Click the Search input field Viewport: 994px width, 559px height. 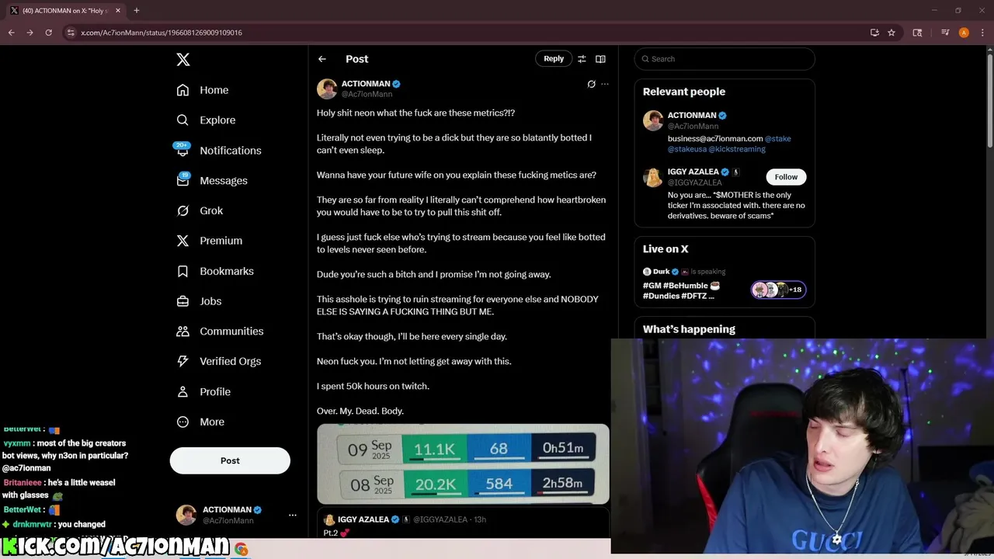[725, 59]
